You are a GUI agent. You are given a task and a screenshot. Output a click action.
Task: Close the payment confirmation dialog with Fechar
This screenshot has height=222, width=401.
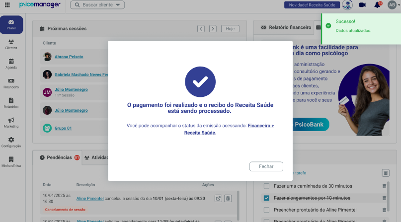[266, 166]
